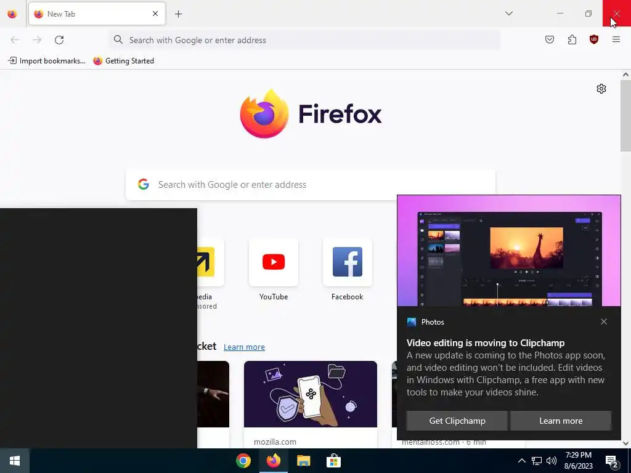631x473 pixels.
Task: Open the Windows Start menu
Action: [x=15, y=461]
